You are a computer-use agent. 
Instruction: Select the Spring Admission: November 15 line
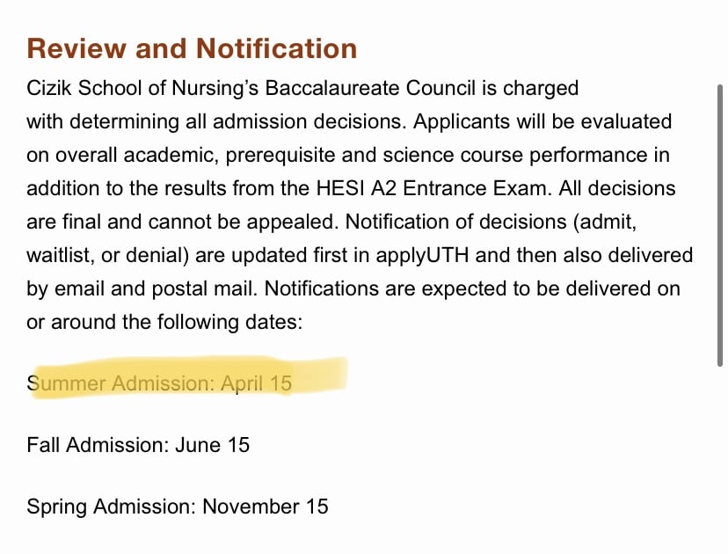[178, 507]
